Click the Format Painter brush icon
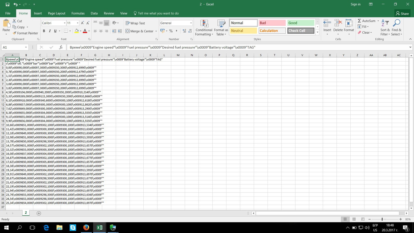Image resolution: width=414 pixels, height=233 pixels. (x=15, y=33)
